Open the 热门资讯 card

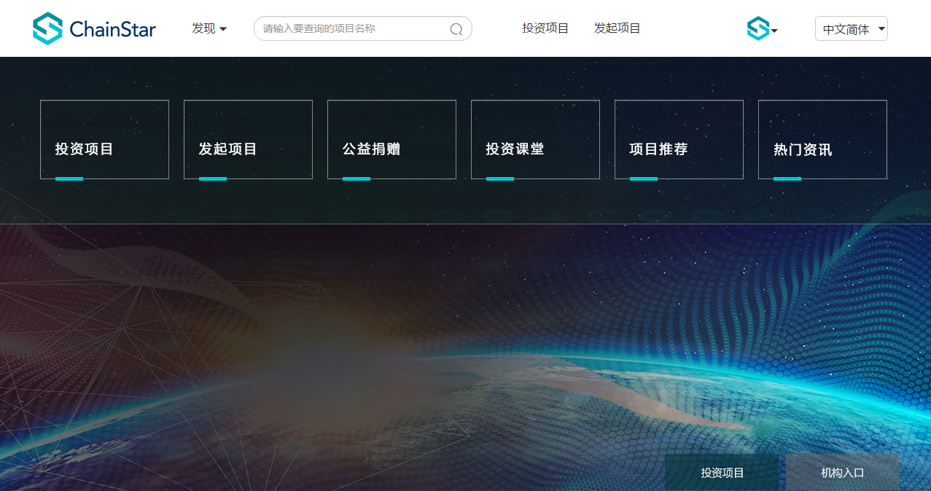click(x=822, y=139)
